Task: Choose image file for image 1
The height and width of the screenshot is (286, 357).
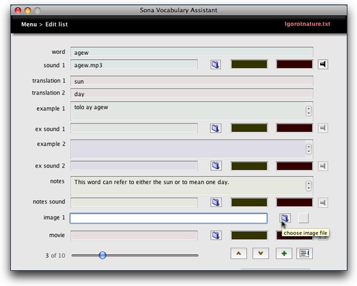Action: (285, 218)
